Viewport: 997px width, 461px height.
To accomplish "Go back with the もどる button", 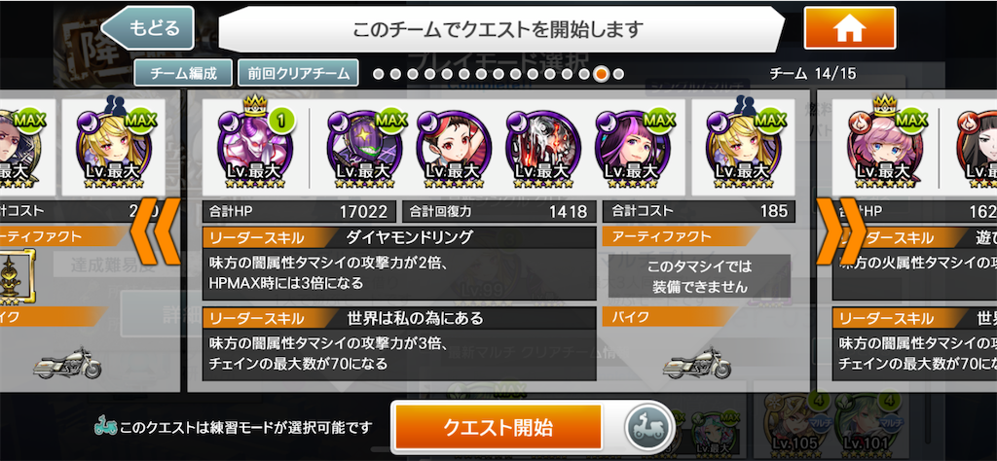I will pos(148,28).
